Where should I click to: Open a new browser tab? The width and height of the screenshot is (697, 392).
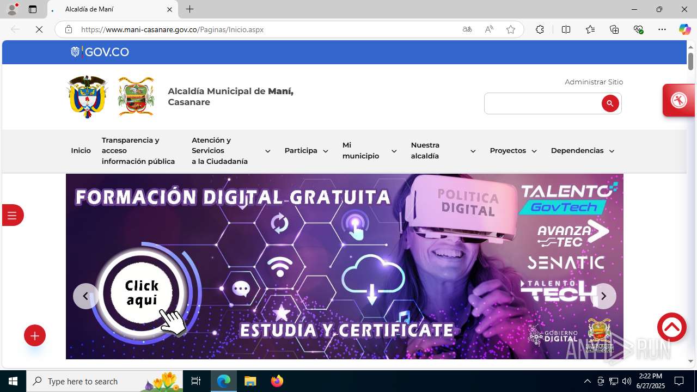189,9
